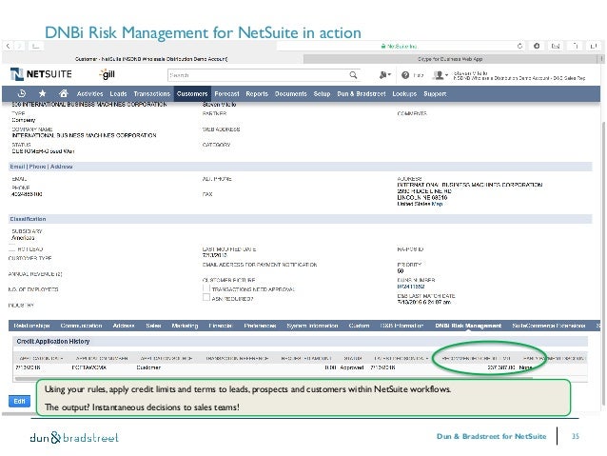The height and width of the screenshot is (456, 607).
Task: Switch to the Relationships subtab
Action: pyautogui.click(x=31, y=326)
